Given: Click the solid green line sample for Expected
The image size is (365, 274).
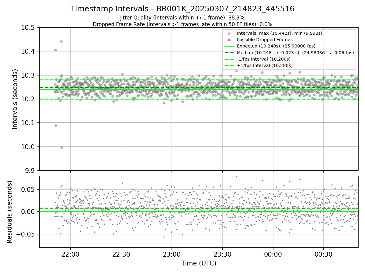Looking at the screenshot, I should tap(229, 46).
